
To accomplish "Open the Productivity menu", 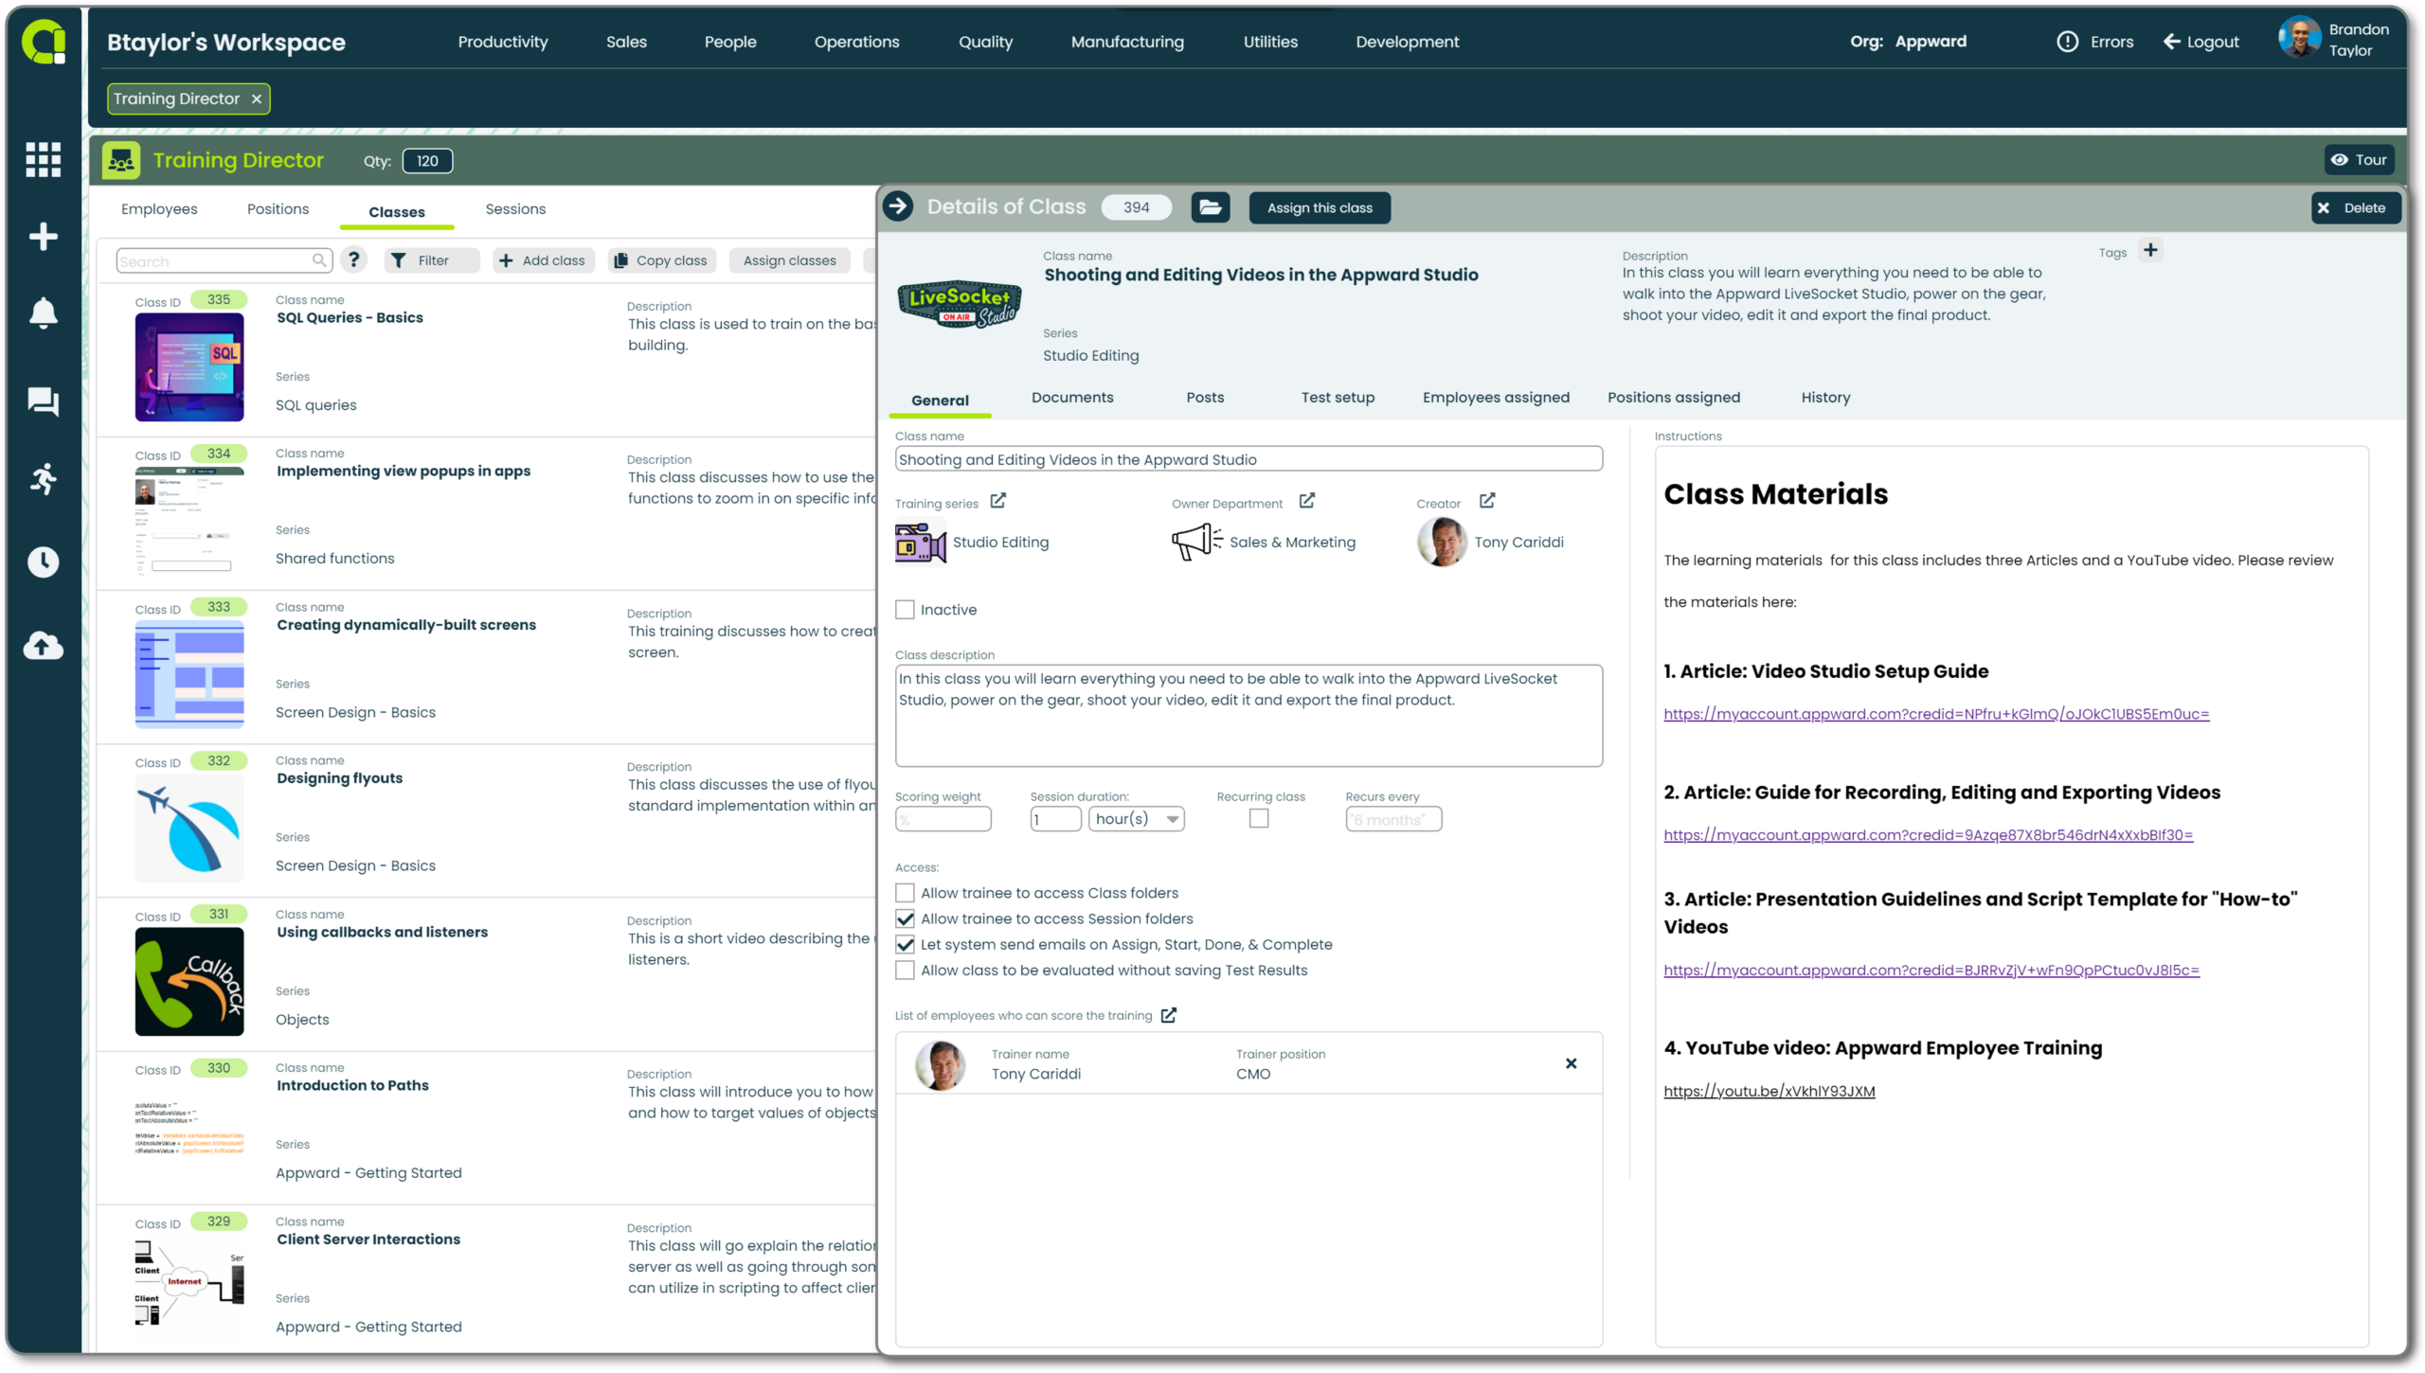I will click(502, 42).
